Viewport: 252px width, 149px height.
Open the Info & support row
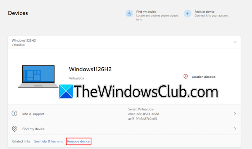pyautogui.click(x=124, y=114)
